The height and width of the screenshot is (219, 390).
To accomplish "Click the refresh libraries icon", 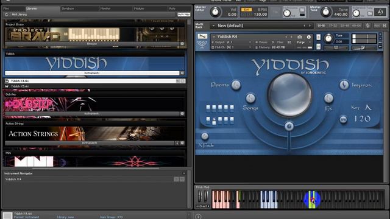I will pos(7,15).
